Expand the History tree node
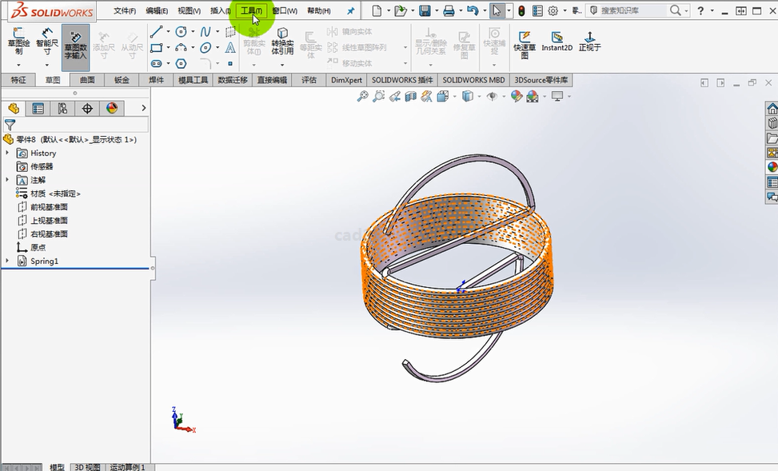This screenshot has height=471, width=778. coord(7,153)
